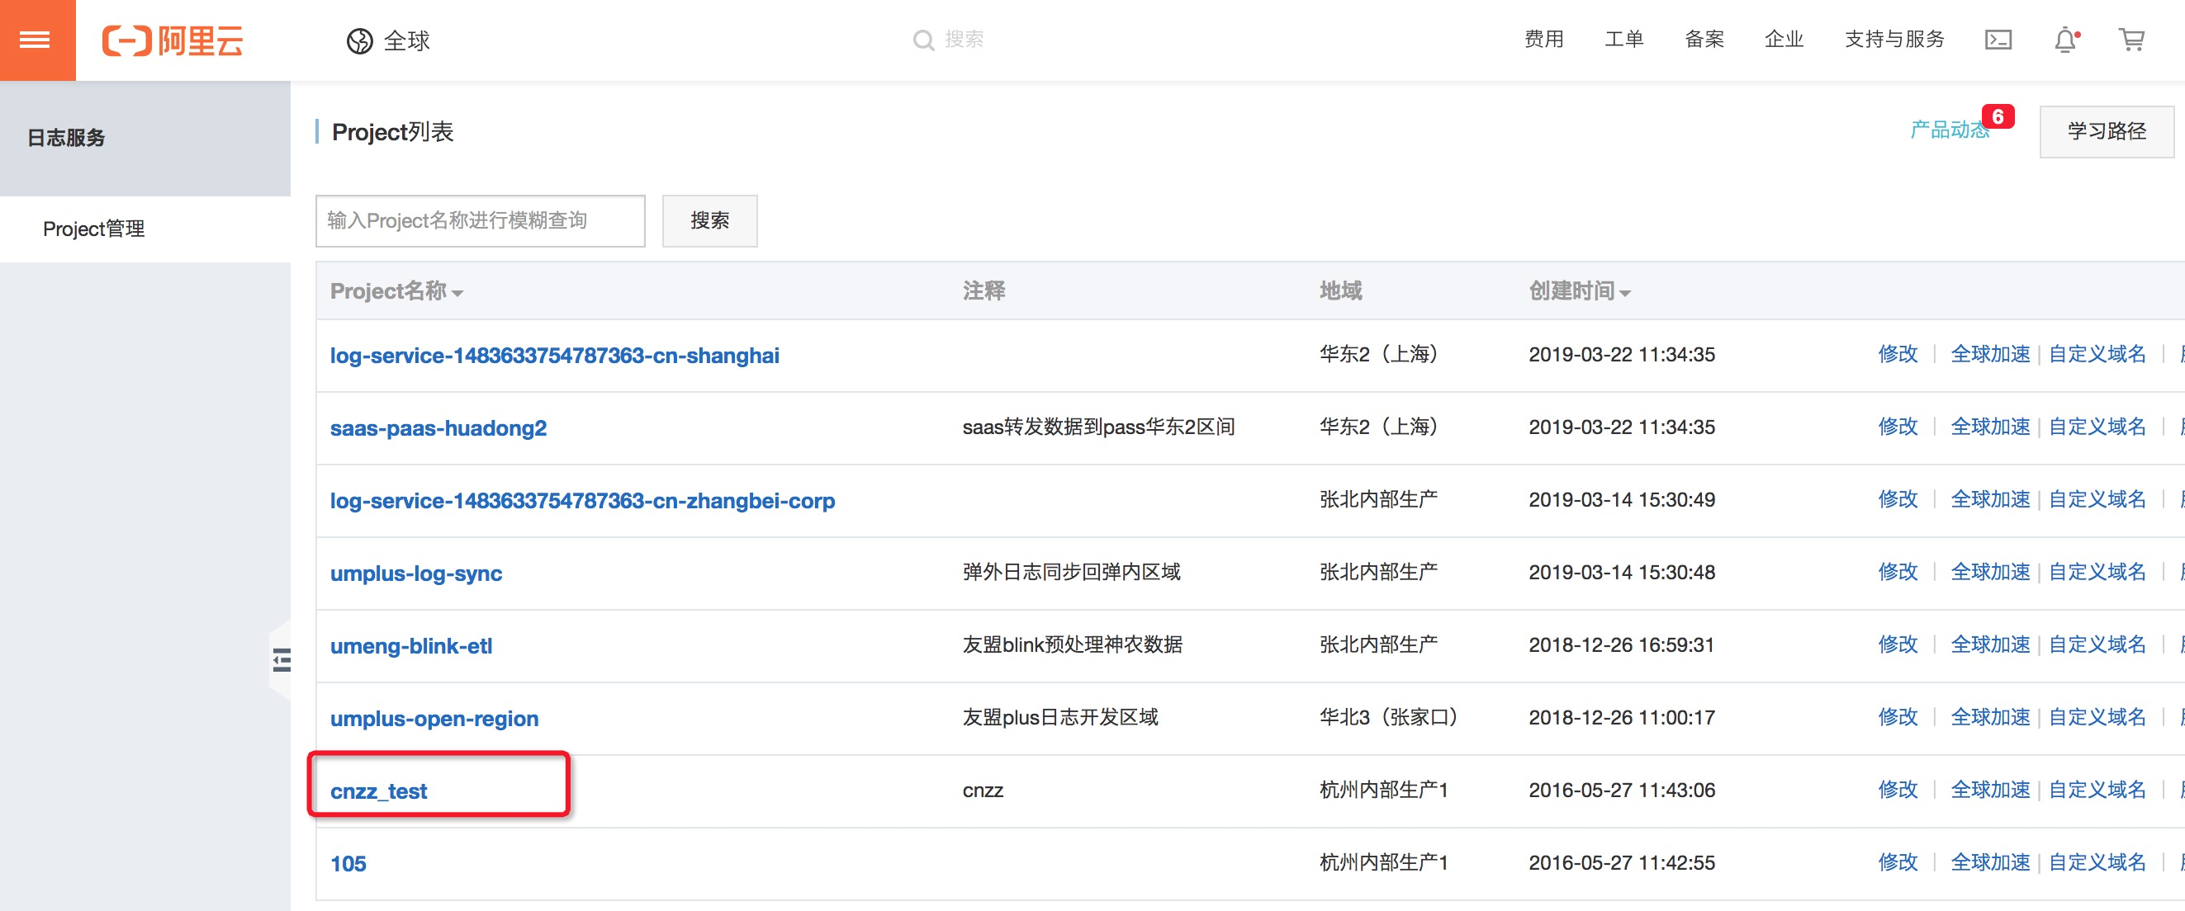Open project 105
Viewport: 2185px width, 911px height.
tap(348, 863)
